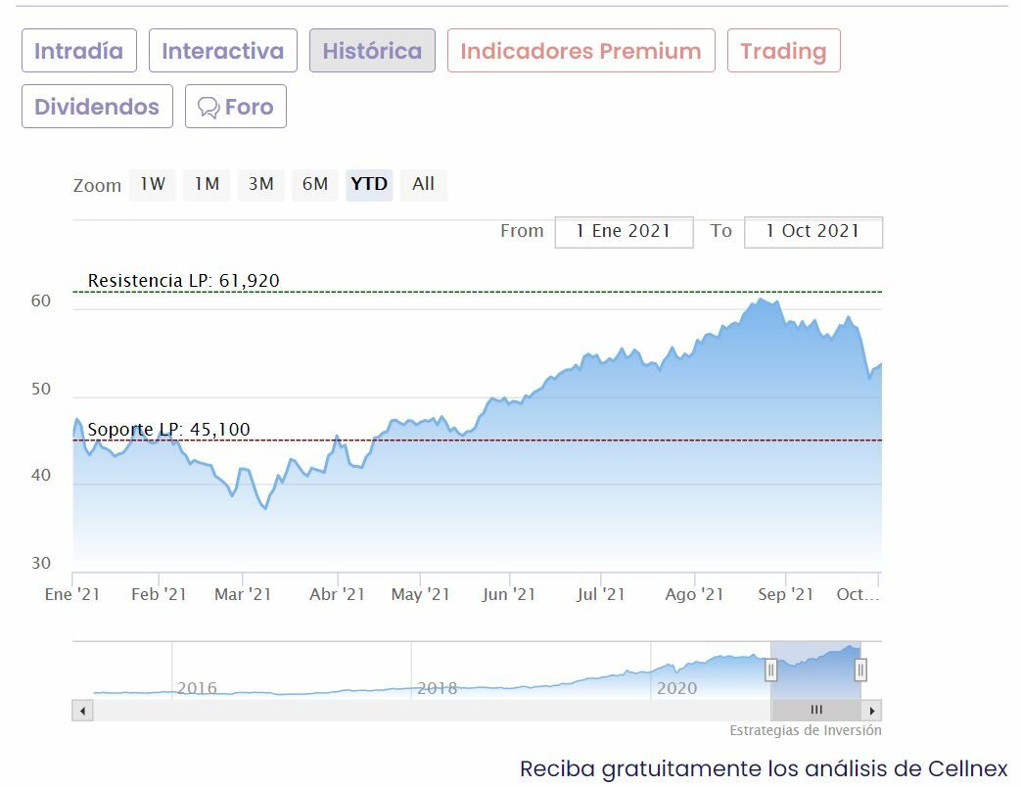Edit the From date field

624,232
